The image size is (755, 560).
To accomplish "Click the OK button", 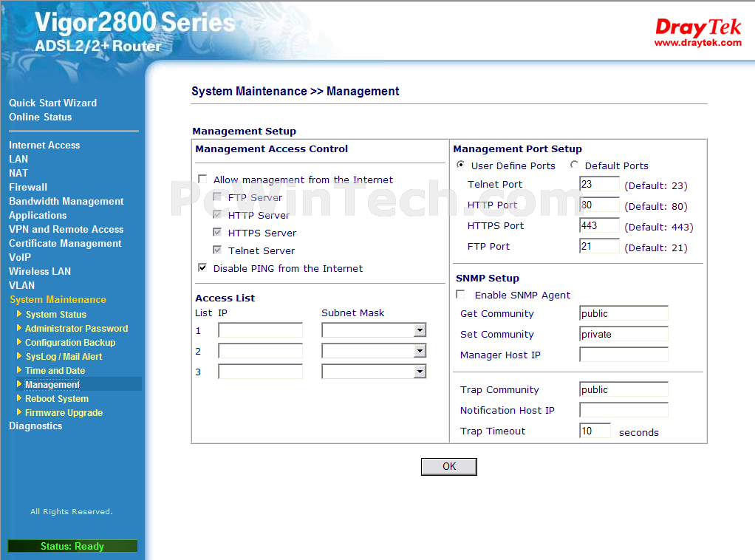I will 448,466.
